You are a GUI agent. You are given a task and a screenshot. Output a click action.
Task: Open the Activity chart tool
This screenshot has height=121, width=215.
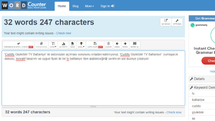coord(63,45)
